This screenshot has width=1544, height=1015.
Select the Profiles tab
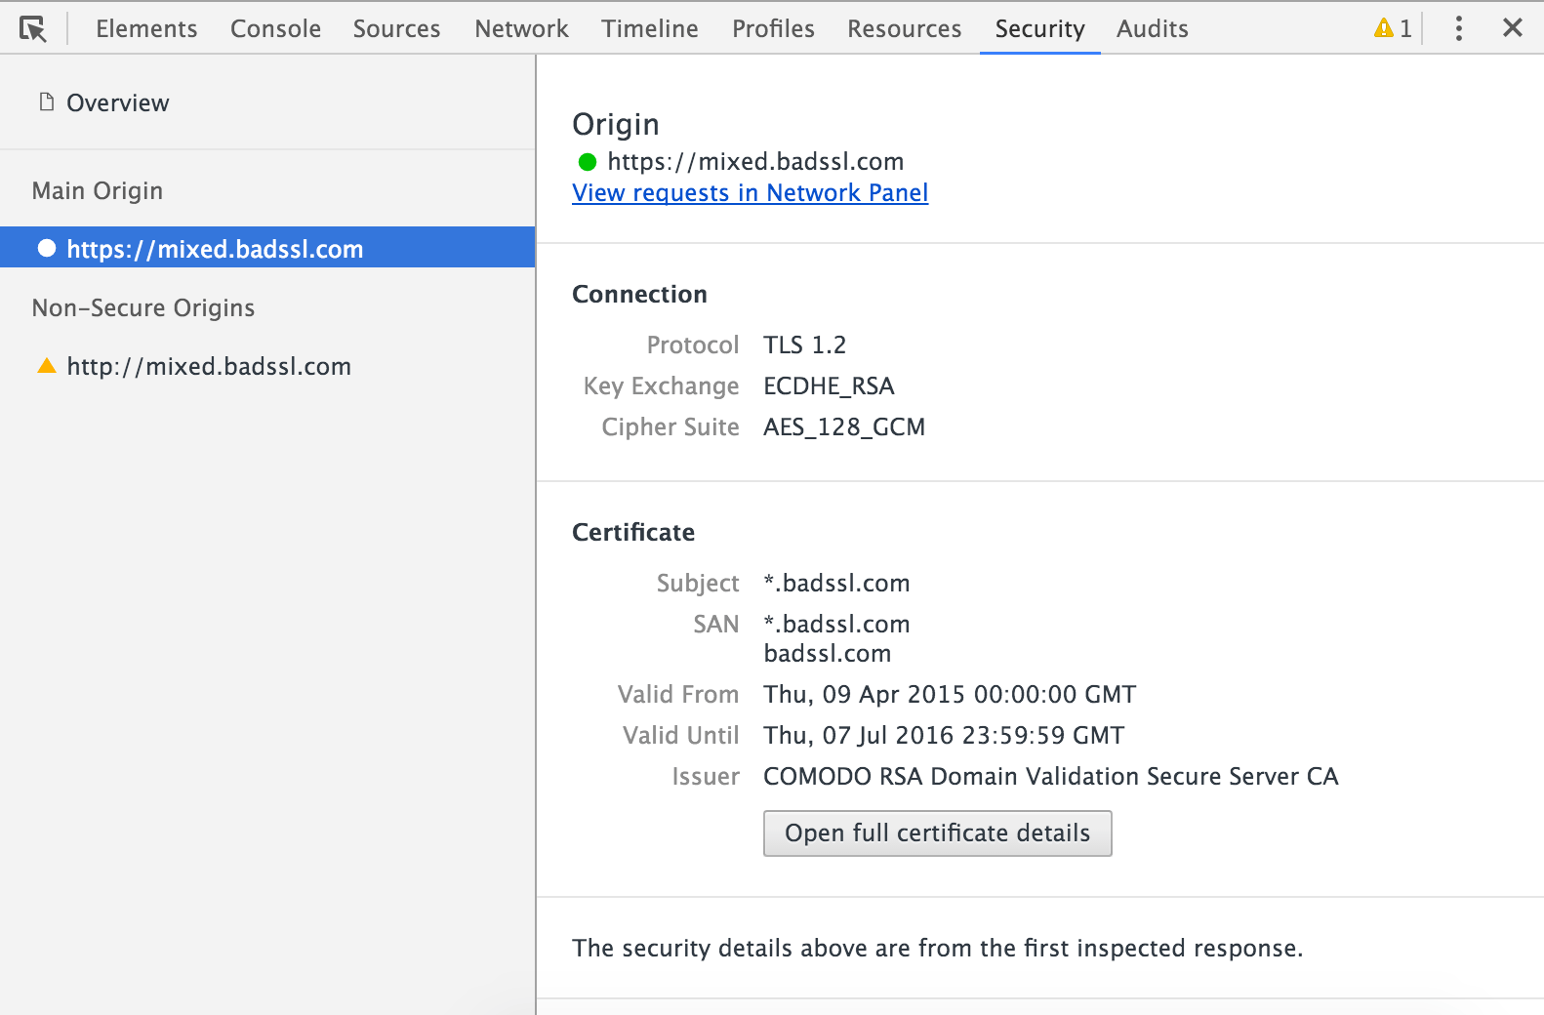click(773, 29)
